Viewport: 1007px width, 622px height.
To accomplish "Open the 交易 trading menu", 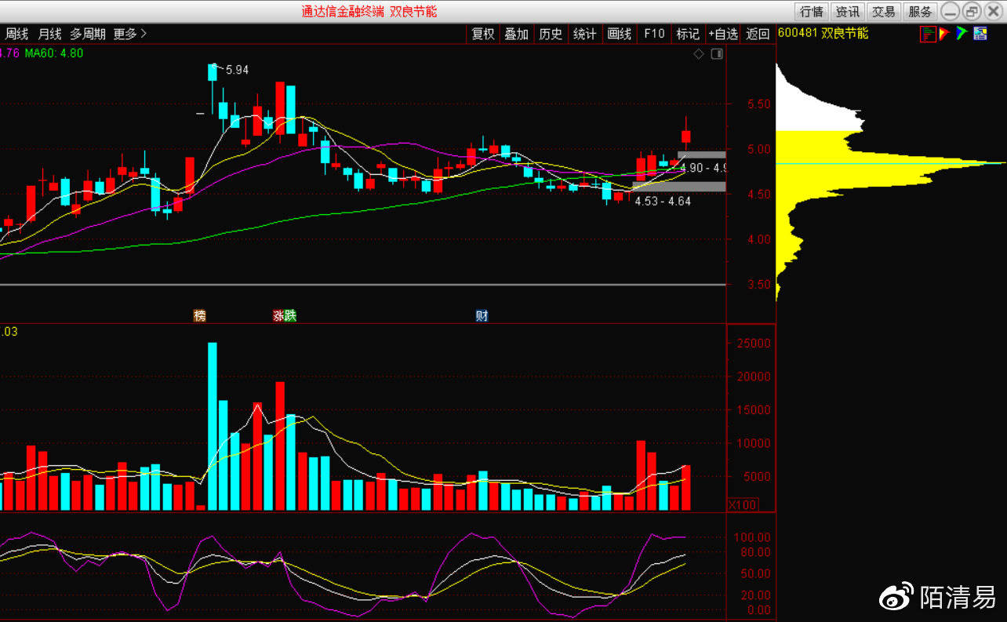I will 884,12.
